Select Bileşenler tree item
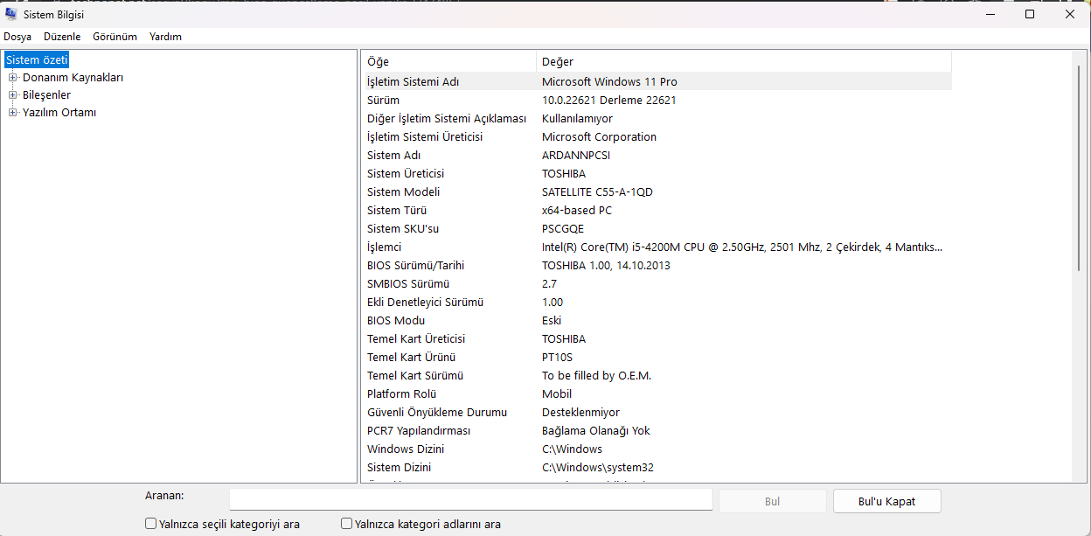This screenshot has height=536, width=1091. click(46, 94)
